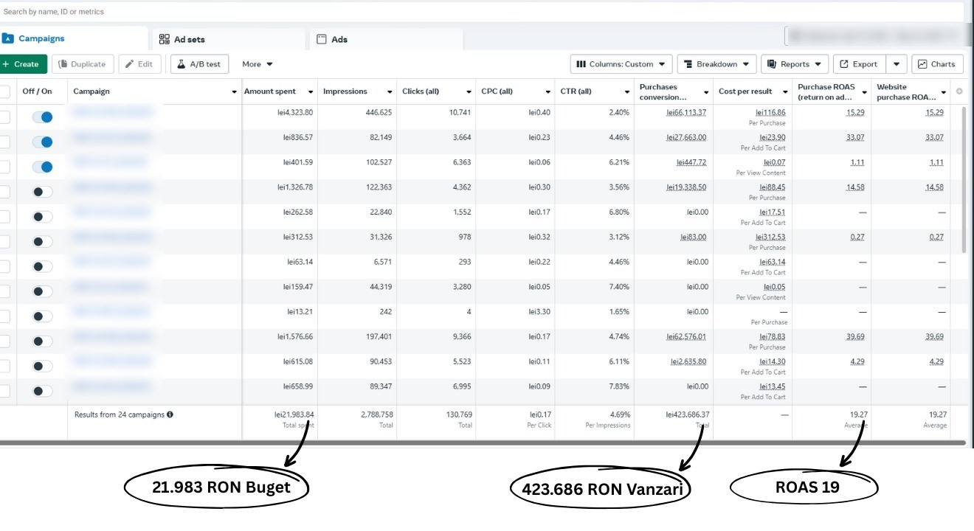Open the Campaigns tab

click(x=74, y=38)
